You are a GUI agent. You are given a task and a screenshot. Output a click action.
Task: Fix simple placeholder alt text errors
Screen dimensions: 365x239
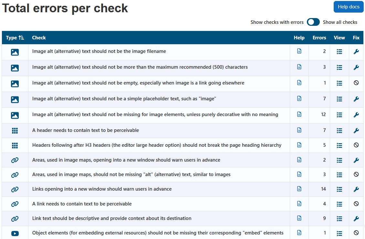click(356, 99)
